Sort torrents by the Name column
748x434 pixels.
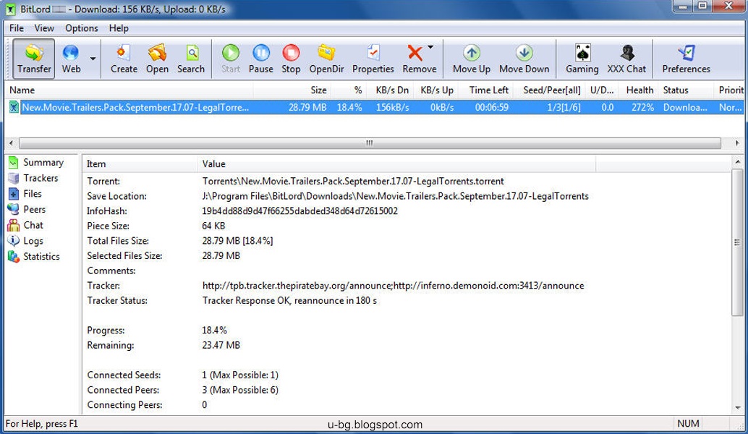pyautogui.click(x=129, y=90)
